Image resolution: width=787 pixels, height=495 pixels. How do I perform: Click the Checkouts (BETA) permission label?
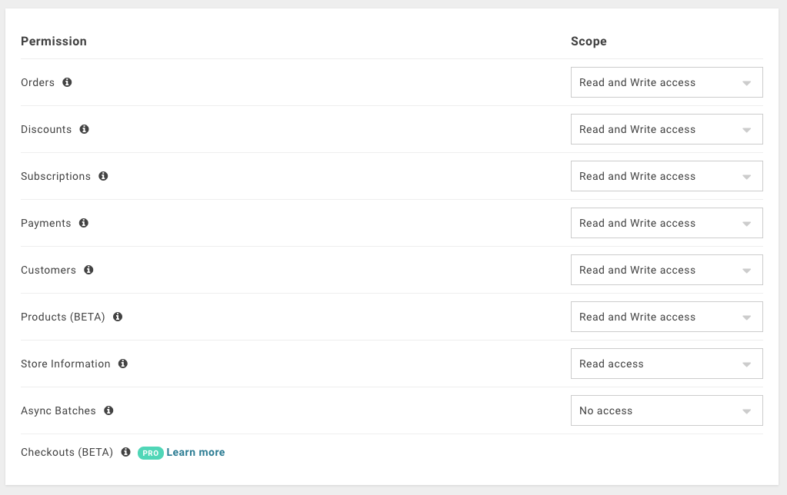tap(67, 452)
